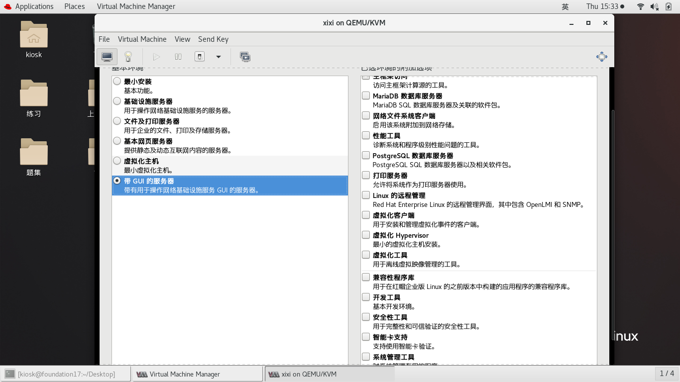Switch to Virtual Machine Manager taskbar window
680x382 pixels.
click(198, 374)
